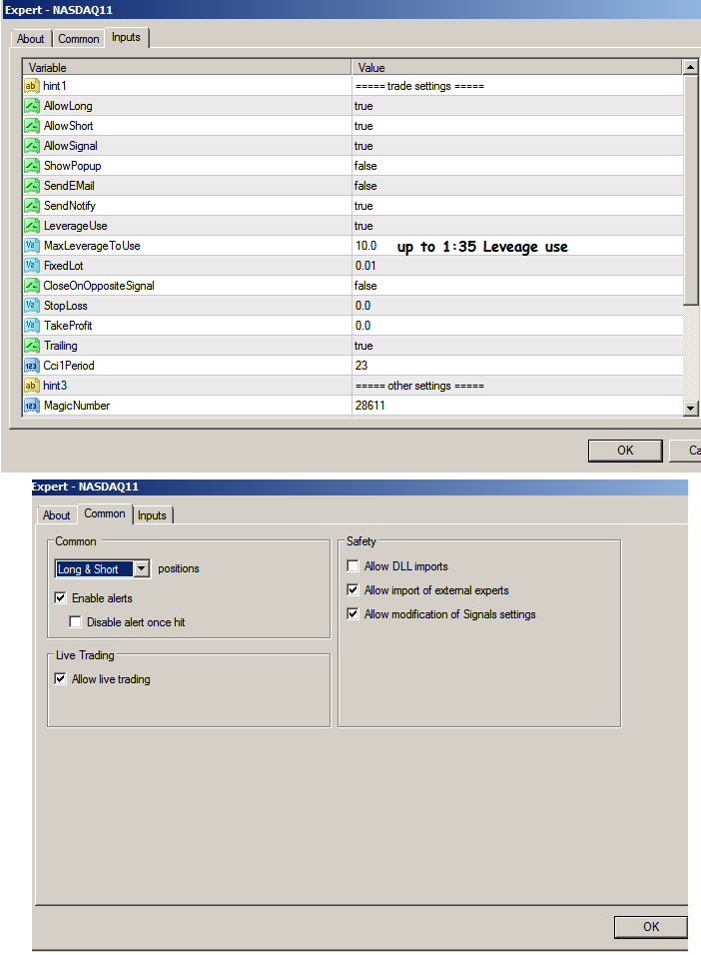Image resolution: width=701 pixels, height=955 pixels.
Task: Click OK in the Inputs dialog
Action: tap(625, 451)
